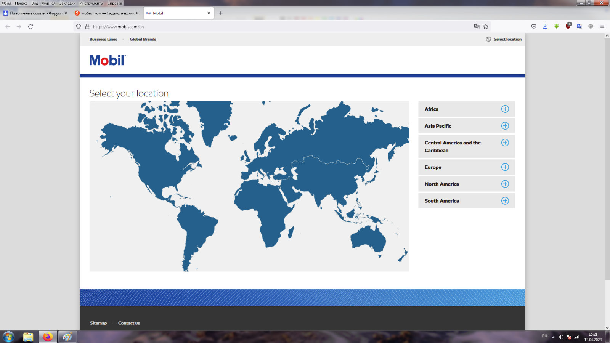Open the Firefox hamburger menu
The width and height of the screenshot is (610, 343).
point(602,26)
